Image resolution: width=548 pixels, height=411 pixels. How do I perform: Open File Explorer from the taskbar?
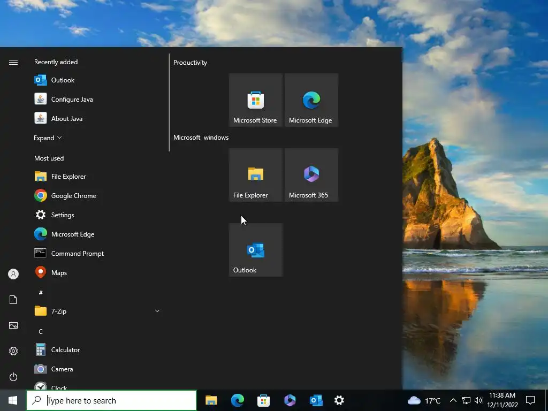coord(211,400)
